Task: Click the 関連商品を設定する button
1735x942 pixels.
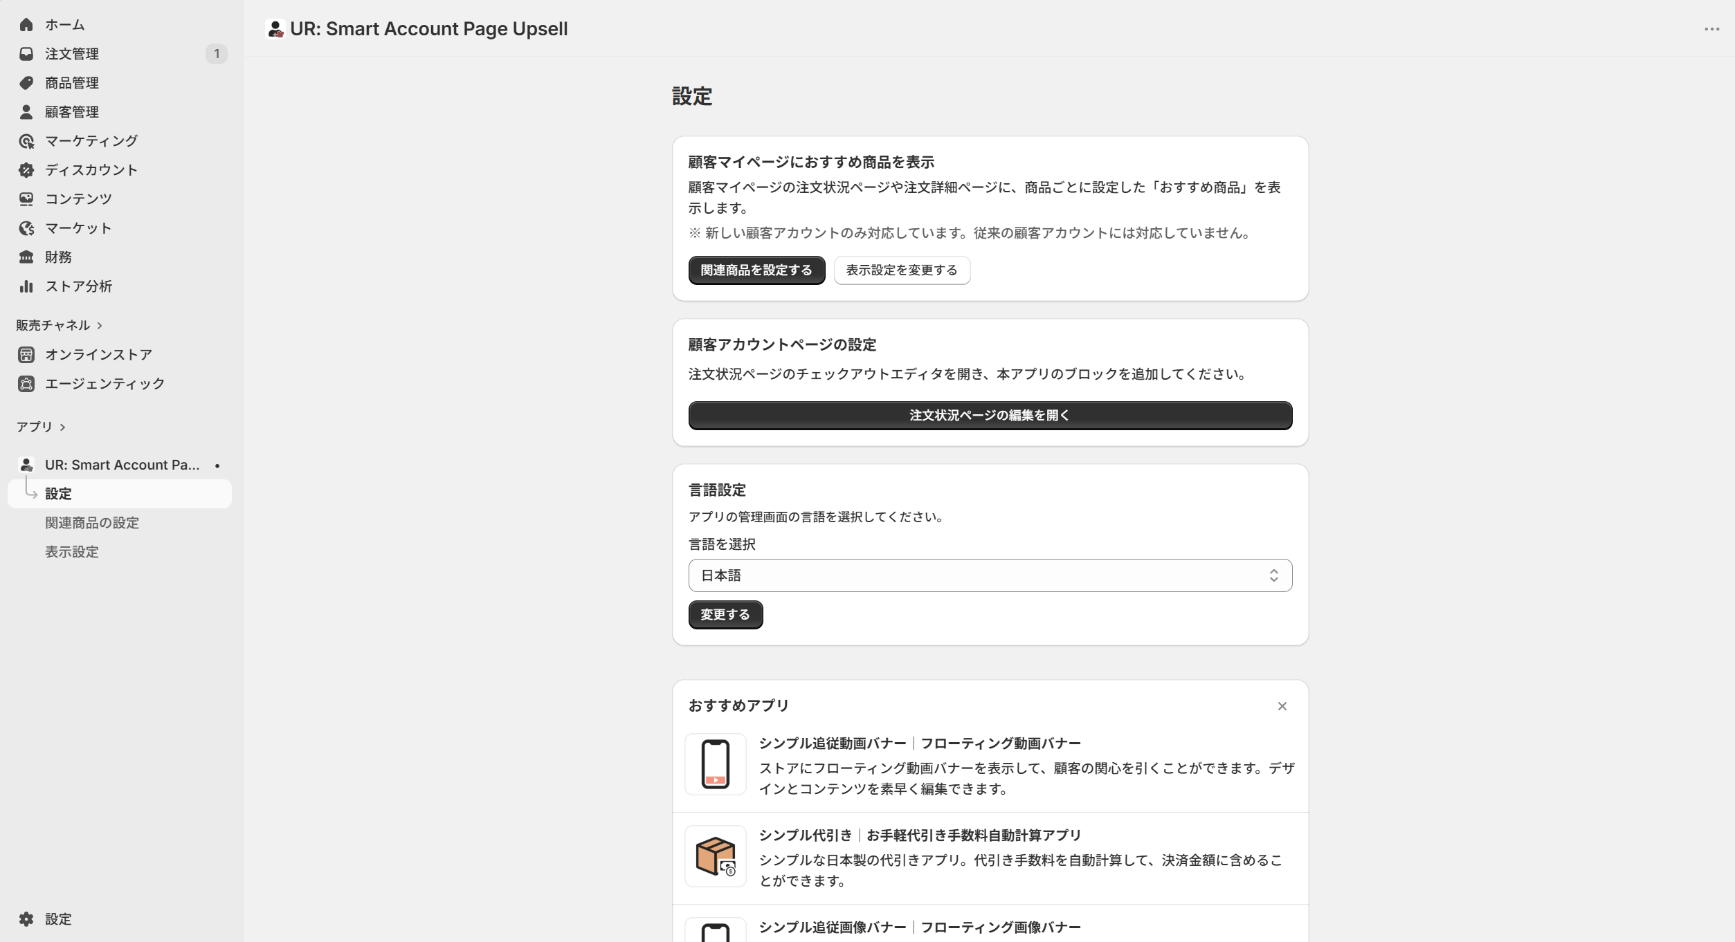Action: 756,270
